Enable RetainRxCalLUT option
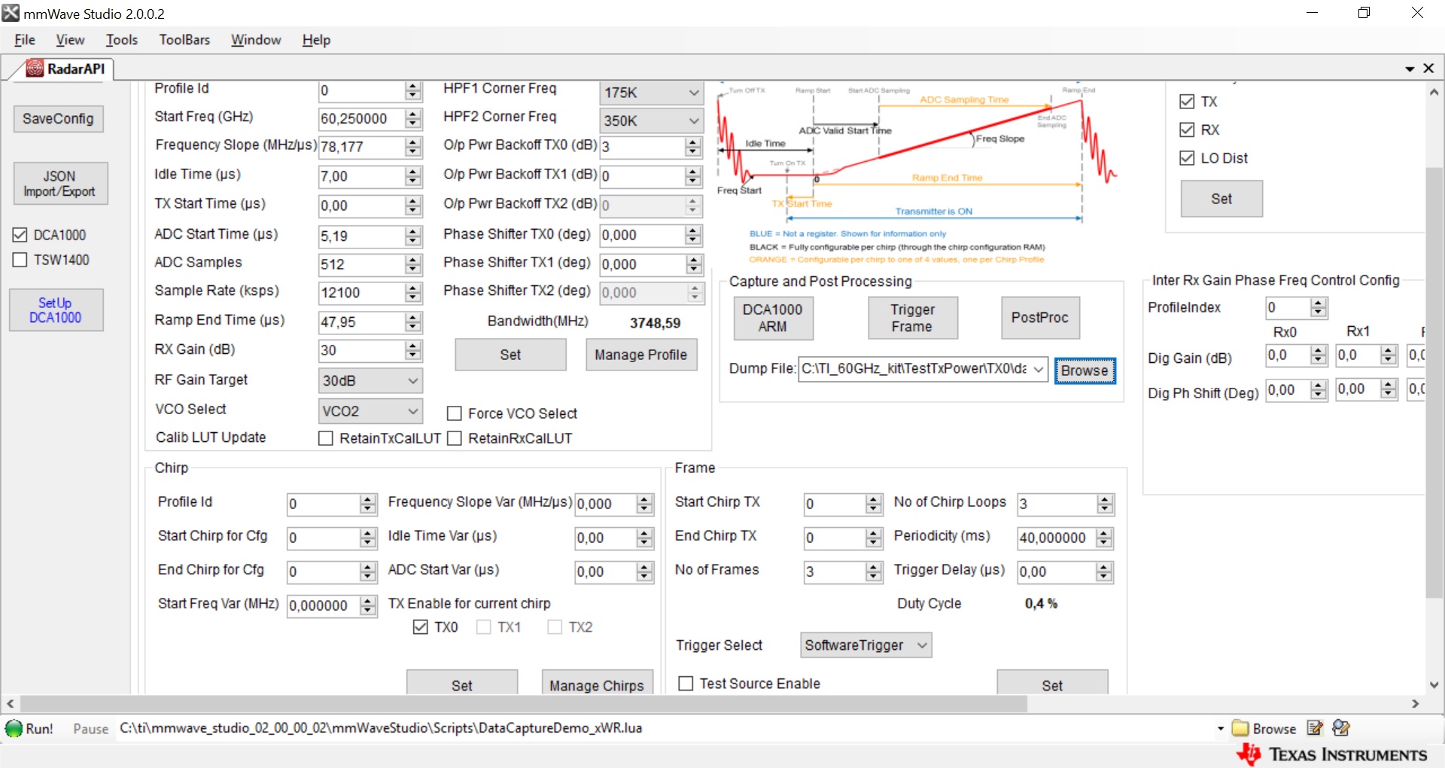This screenshot has height=768, width=1445. 454,438
